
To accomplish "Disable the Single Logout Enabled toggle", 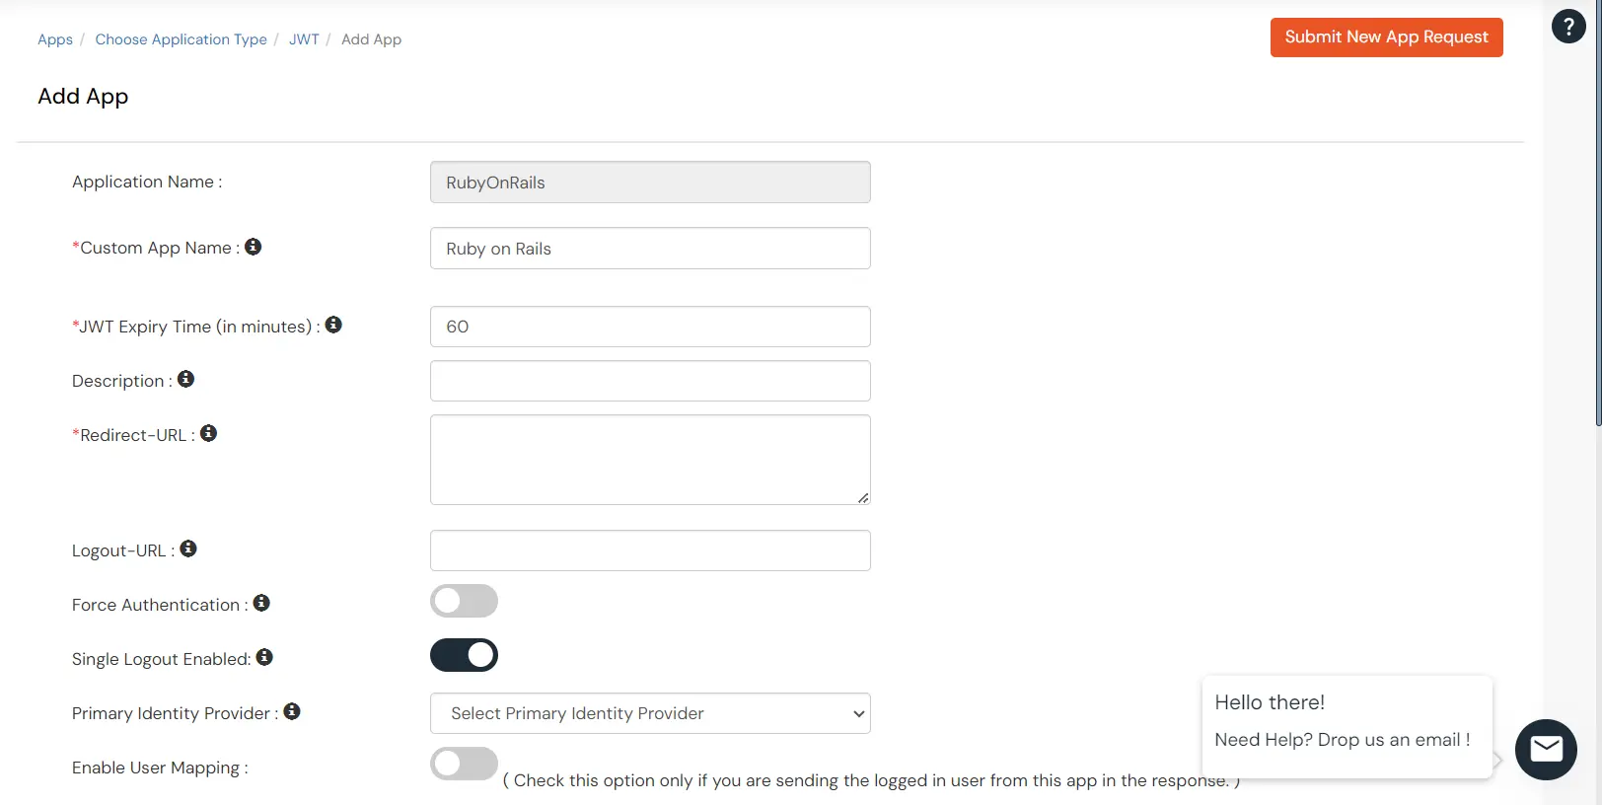I will pos(464,655).
